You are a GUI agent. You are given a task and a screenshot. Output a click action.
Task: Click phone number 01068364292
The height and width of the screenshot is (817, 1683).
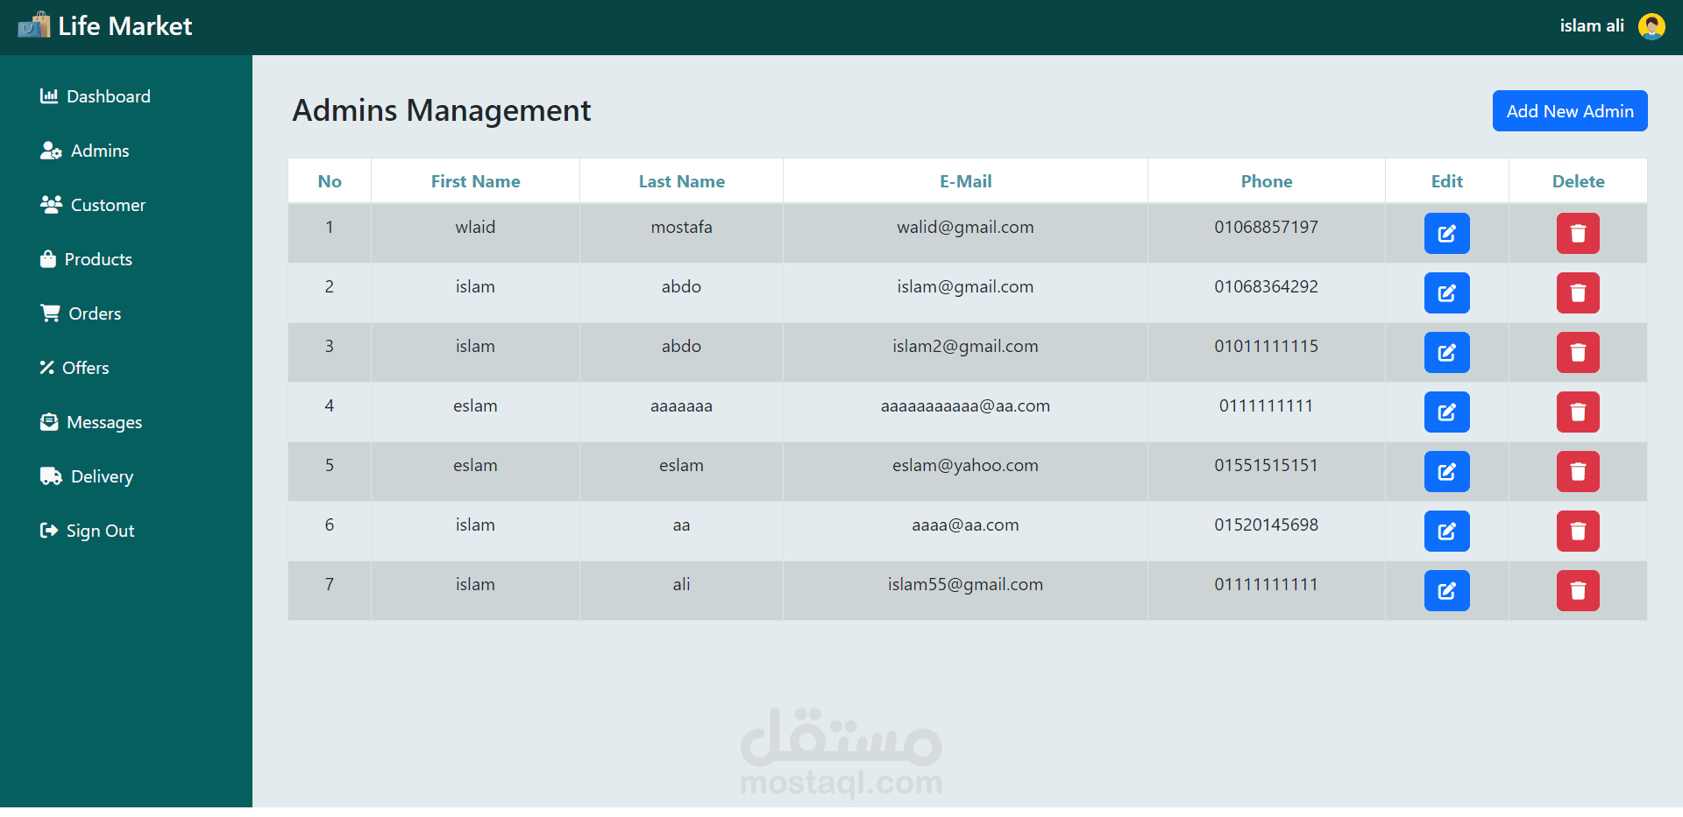[1266, 287]
